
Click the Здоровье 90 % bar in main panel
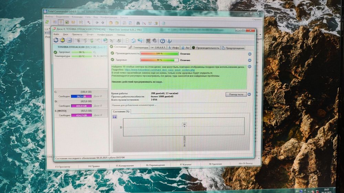159,60
